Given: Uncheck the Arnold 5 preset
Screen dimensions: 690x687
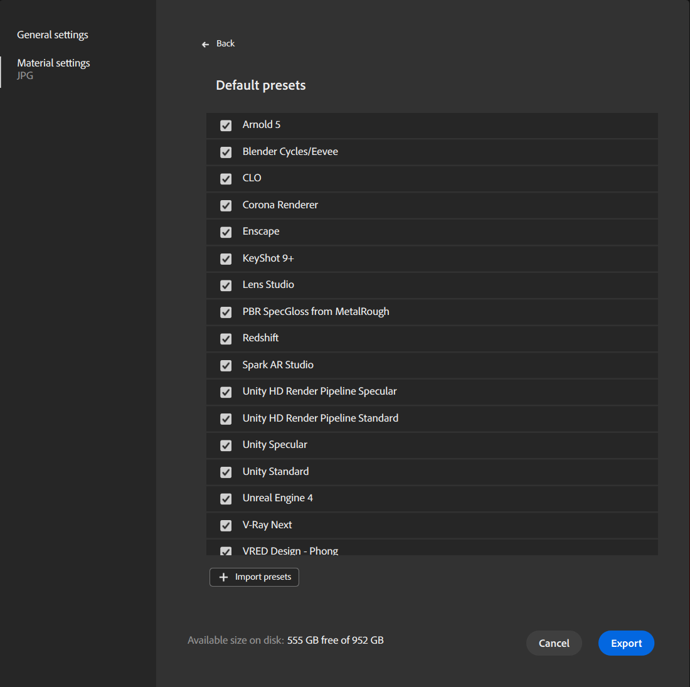Looking at the screenshot, I should 226,125.
